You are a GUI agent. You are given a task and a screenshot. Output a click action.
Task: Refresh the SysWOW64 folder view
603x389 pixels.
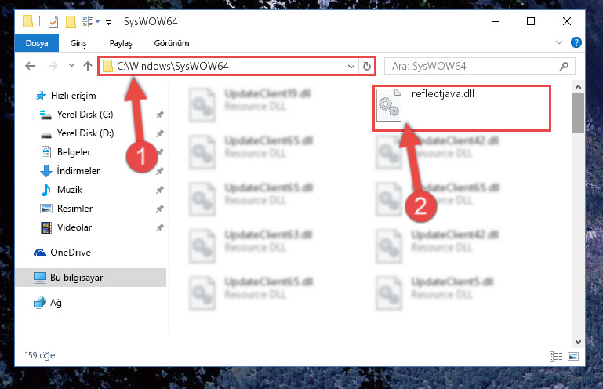[x=367, y=66]
